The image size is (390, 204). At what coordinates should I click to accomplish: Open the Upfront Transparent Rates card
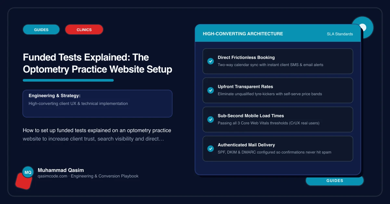278,90
